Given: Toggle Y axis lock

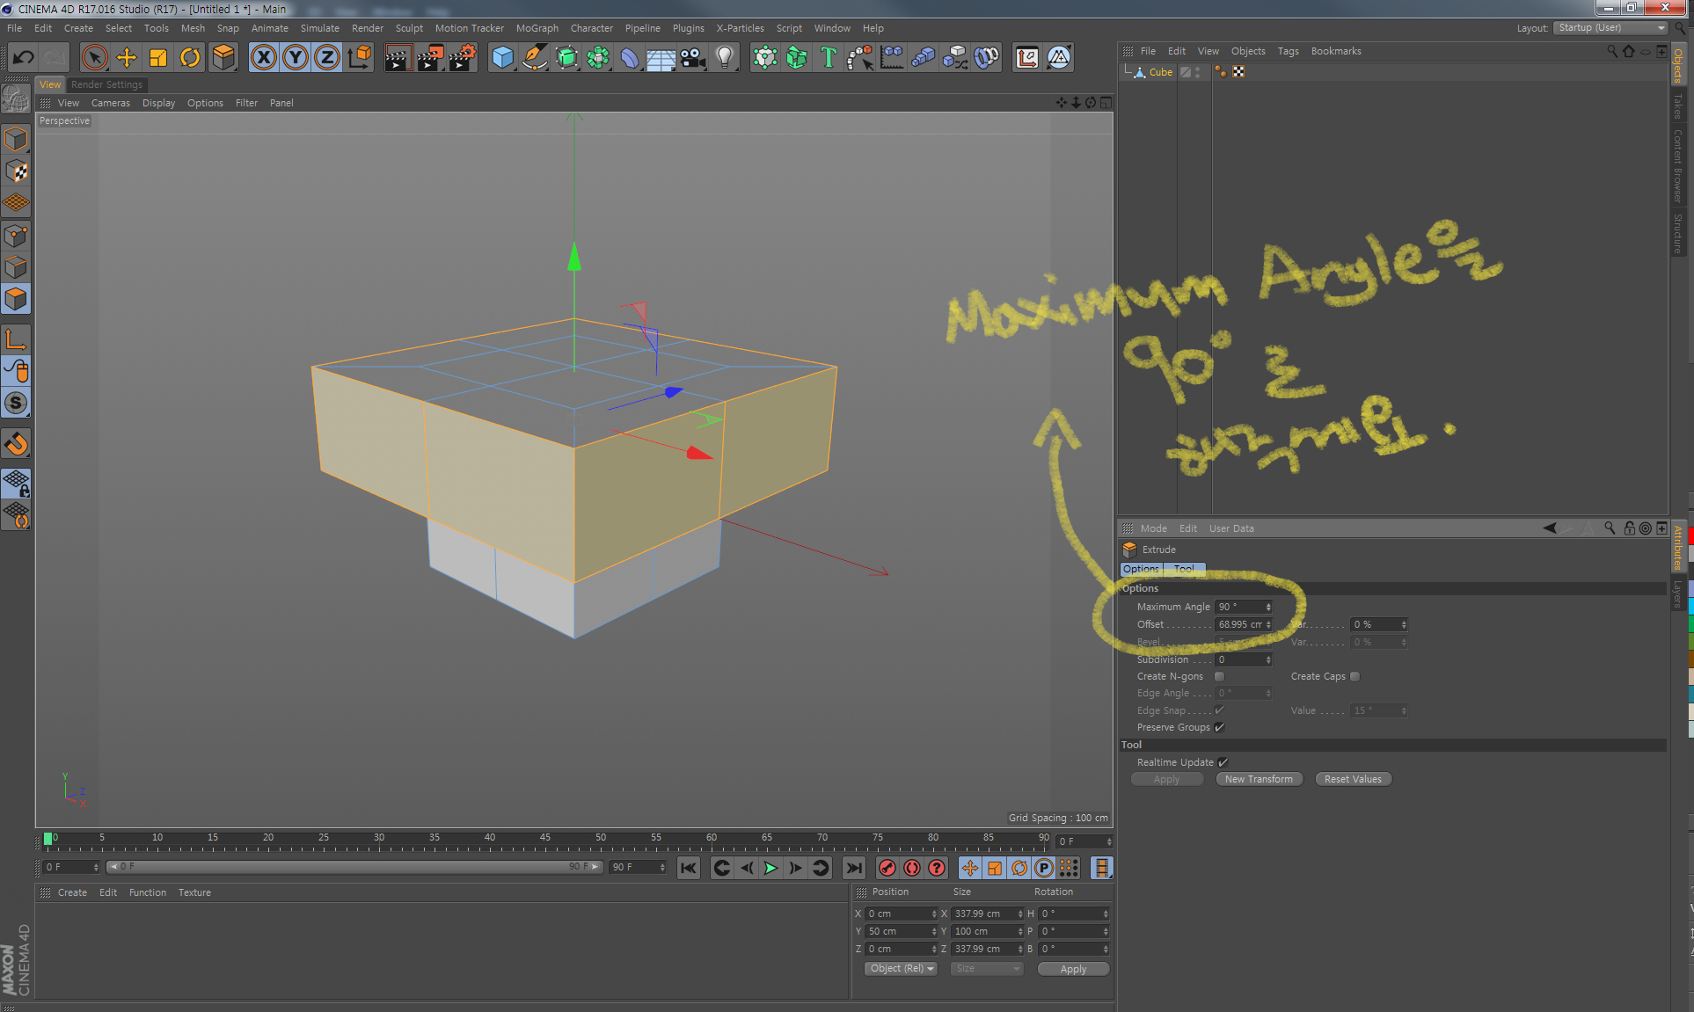Looking at the screenshot, I should 296,58.
